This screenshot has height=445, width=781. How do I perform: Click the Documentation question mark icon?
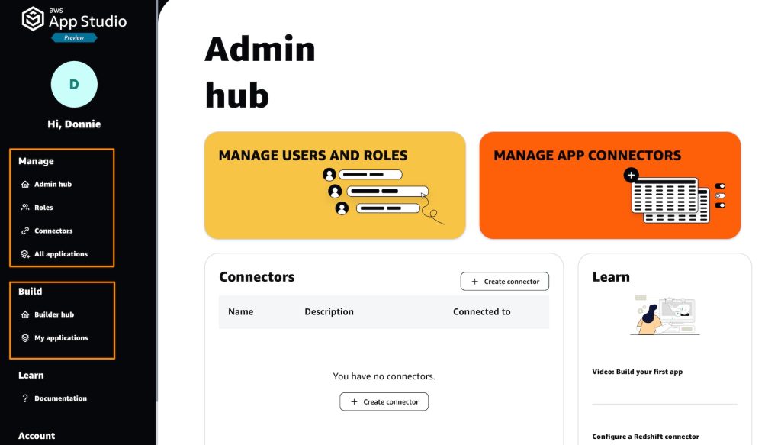(25, 398)
